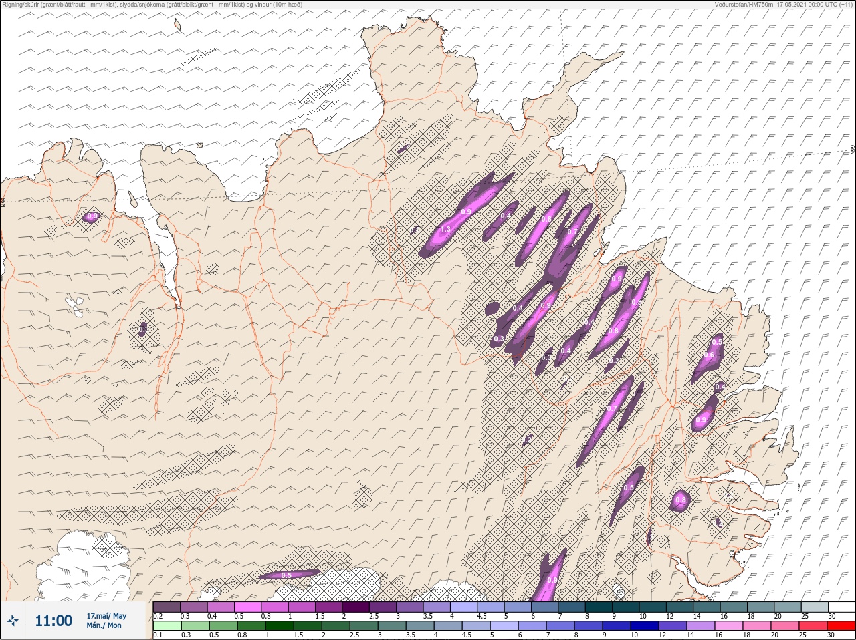Select upper legend swatch between 0.2 and 0.3
The width and height of the screenshot is (856, 640).
(167, 607)
